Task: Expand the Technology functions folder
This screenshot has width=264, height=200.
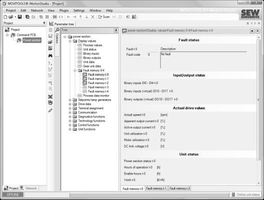Action: (70, 121)
